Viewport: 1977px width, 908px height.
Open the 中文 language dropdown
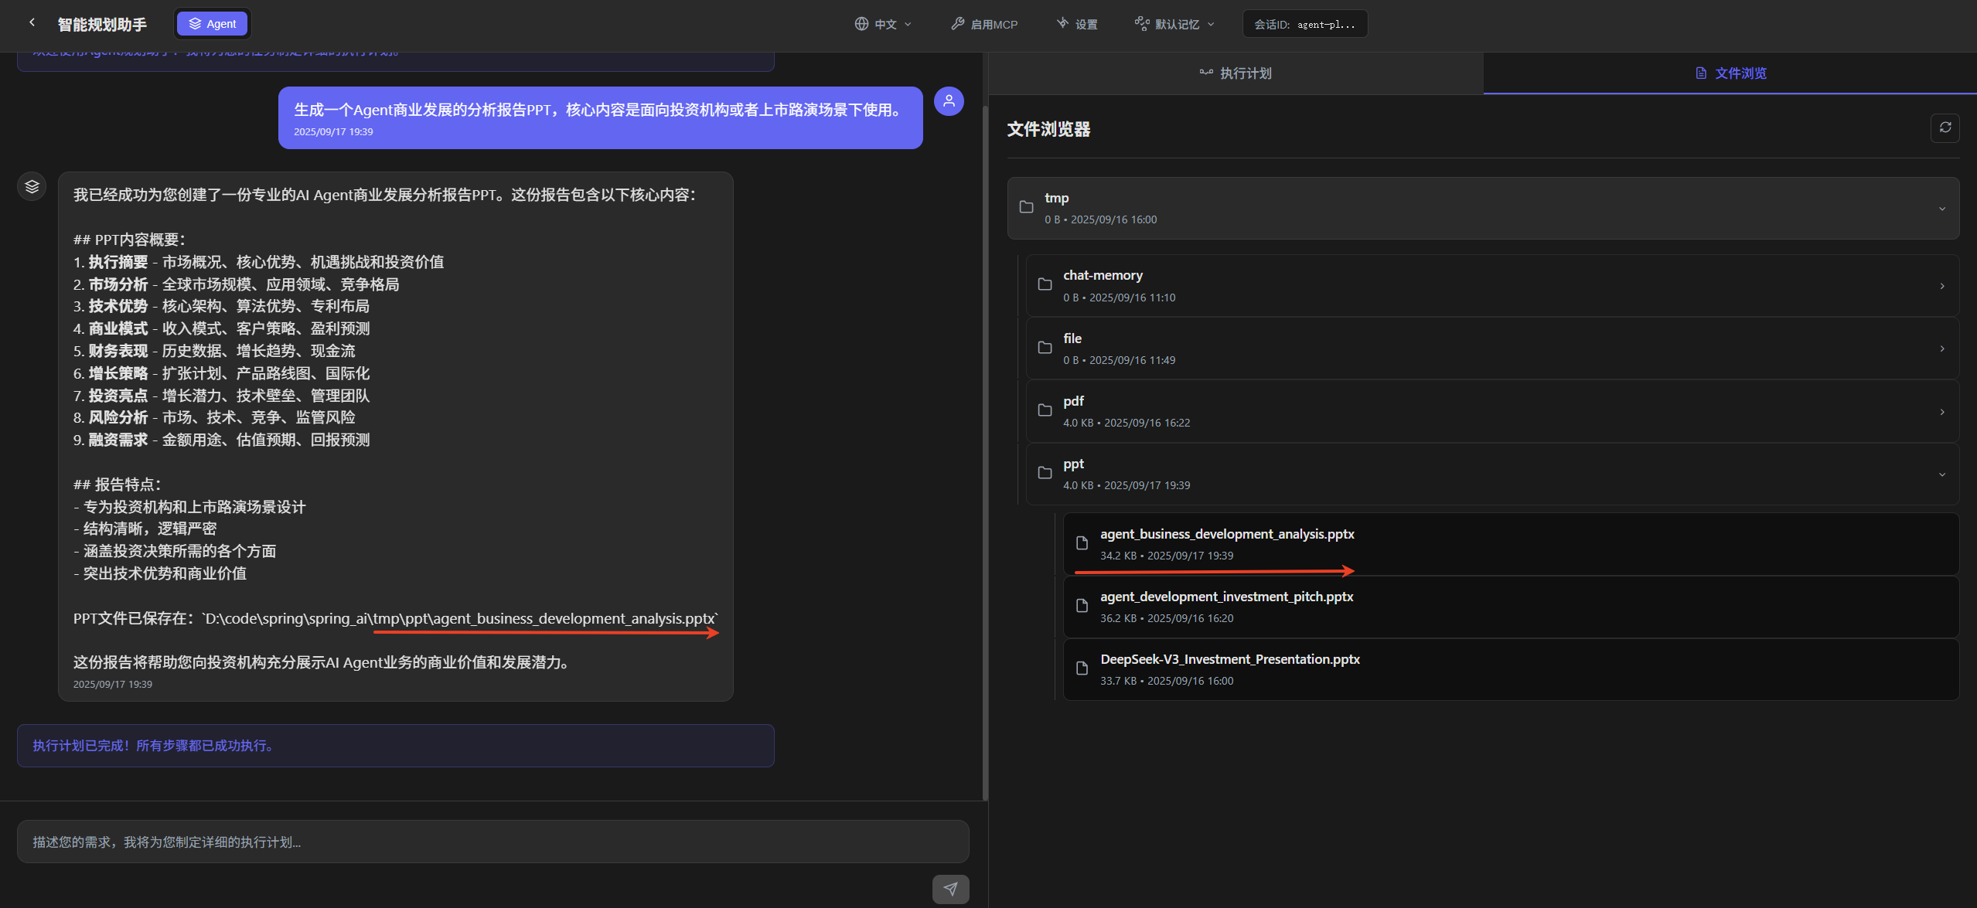point(883,24)
